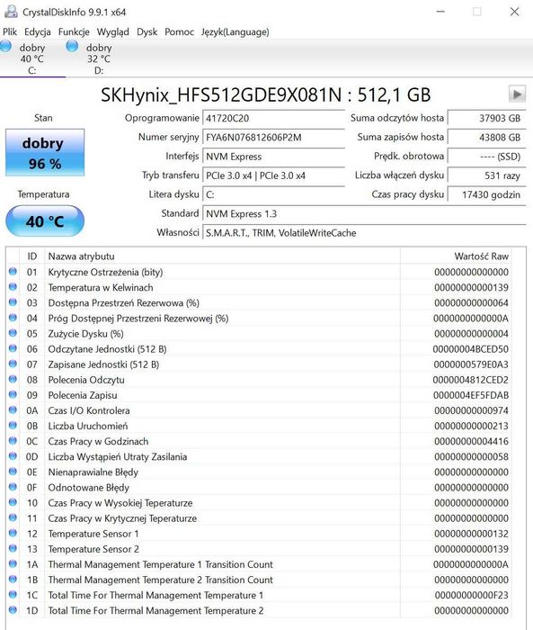Open the Funkcje menu
Viewport: 533px width, 630px height.
pyautogui.click(x=74, y=31)
